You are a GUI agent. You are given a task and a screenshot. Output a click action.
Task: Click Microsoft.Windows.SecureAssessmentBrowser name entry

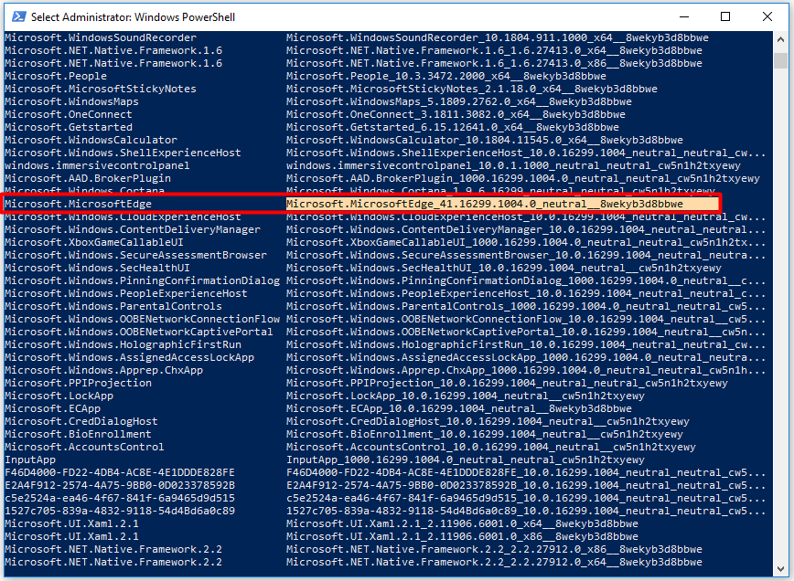pyautogui.click(x=135, y=255)
